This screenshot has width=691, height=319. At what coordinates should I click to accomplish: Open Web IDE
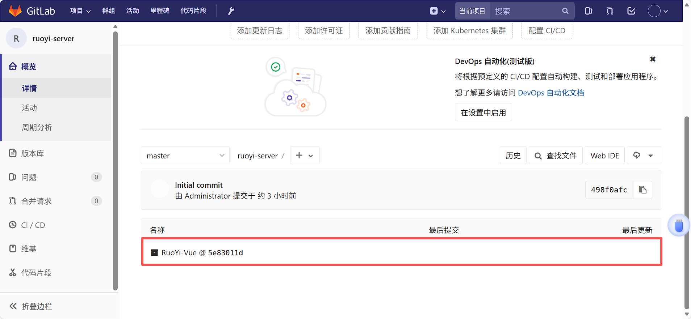pos(604,156)
